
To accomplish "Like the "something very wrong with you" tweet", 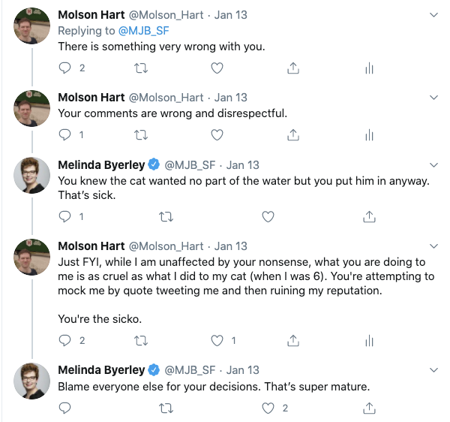I will [217, 68].
